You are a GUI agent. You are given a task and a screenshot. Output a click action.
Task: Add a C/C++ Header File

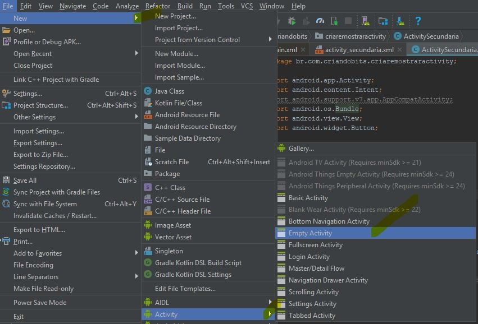[209, 211]
